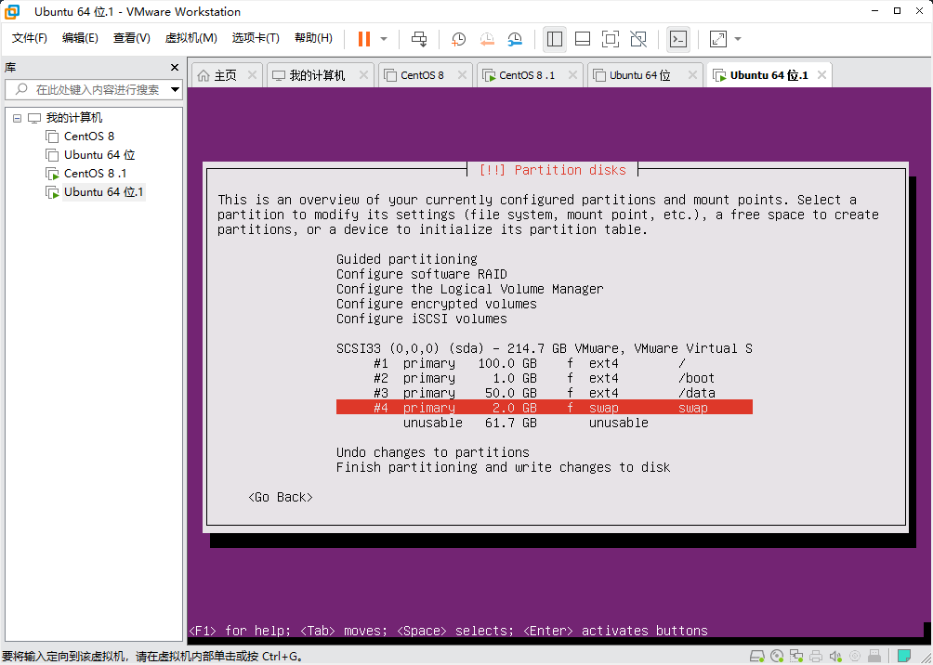Click Finish partitioning and write changes to disk

pos(504,467)
